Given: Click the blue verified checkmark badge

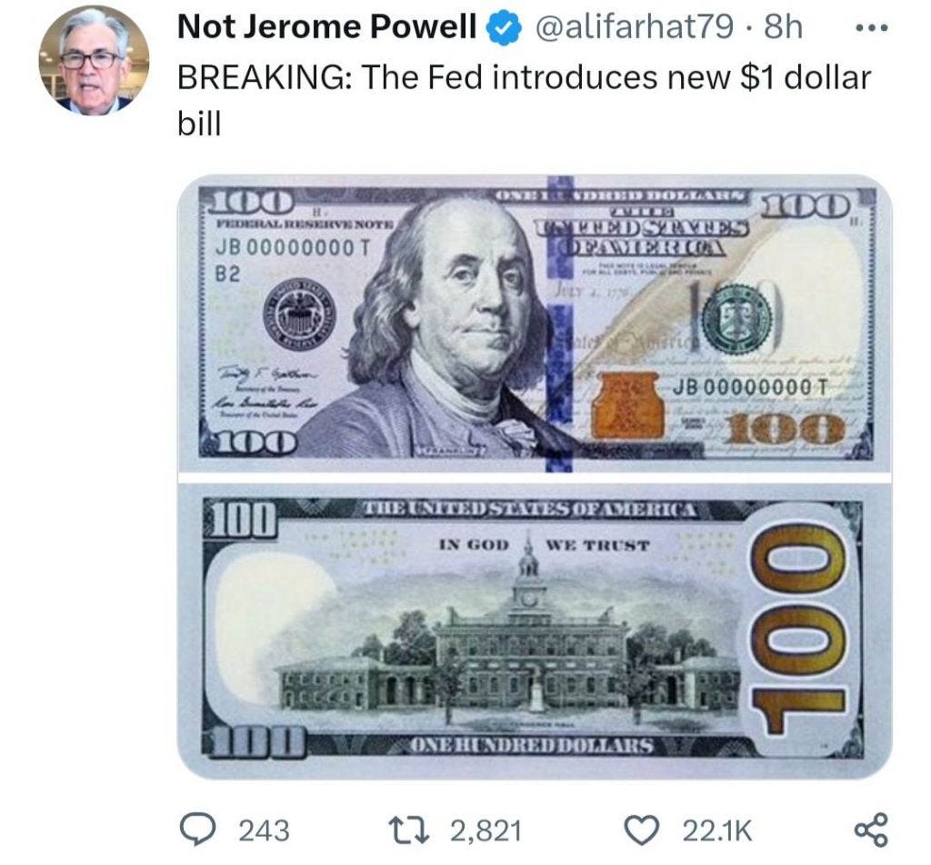Looking at the screenshot, I should pos(504,27).
